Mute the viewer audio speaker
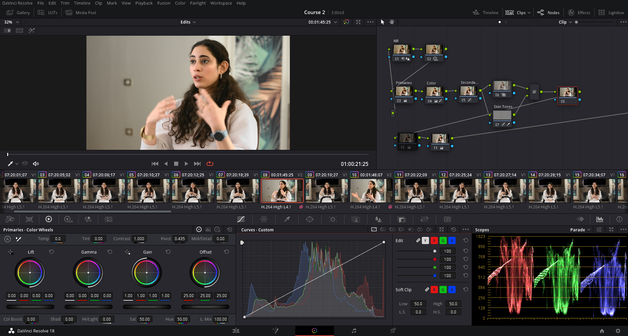628x336 pixels. click(x=36, y=164)
